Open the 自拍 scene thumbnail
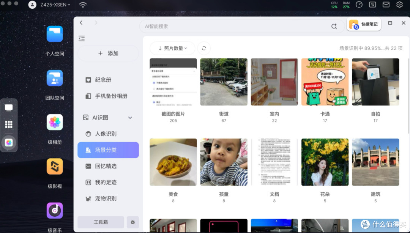 375,82
